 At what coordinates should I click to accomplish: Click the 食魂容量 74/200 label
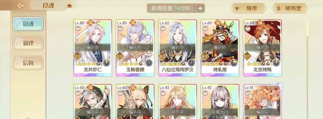click(171, 8)
